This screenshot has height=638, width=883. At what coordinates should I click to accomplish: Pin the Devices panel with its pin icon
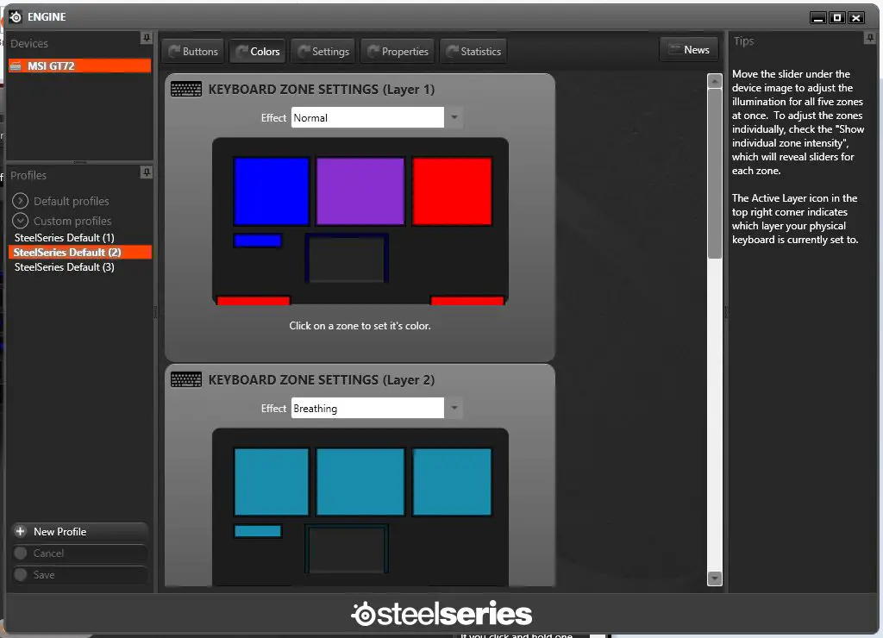tap(147, 38)
